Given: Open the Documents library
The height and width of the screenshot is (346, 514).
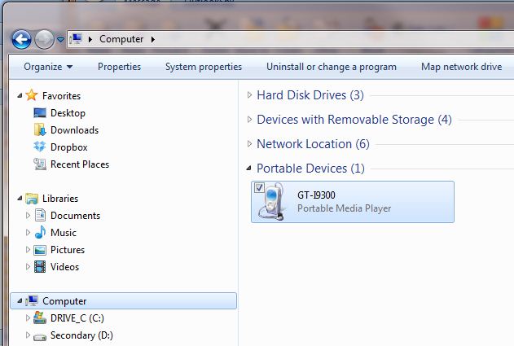Looking at the screenshot, I should point(76,216).
